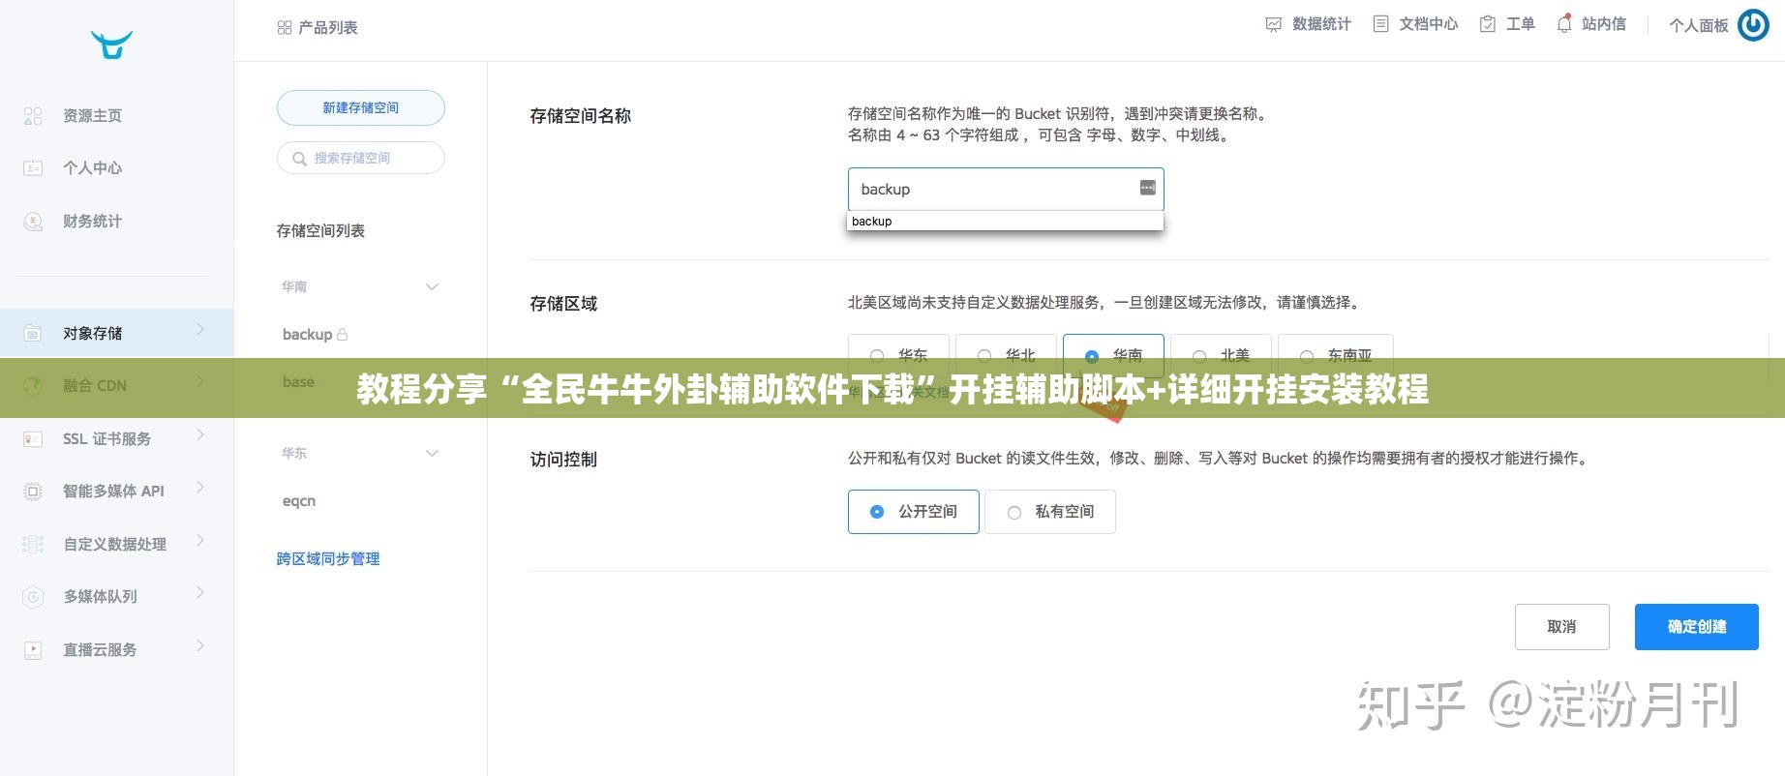Expand SSL 证书服务 chevron
This screenshot has width=1785, height=776.
(200, 434)
